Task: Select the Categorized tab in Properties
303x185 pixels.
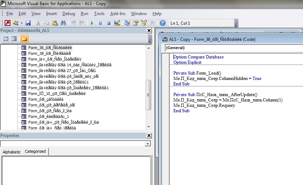Action: [36, 151]
